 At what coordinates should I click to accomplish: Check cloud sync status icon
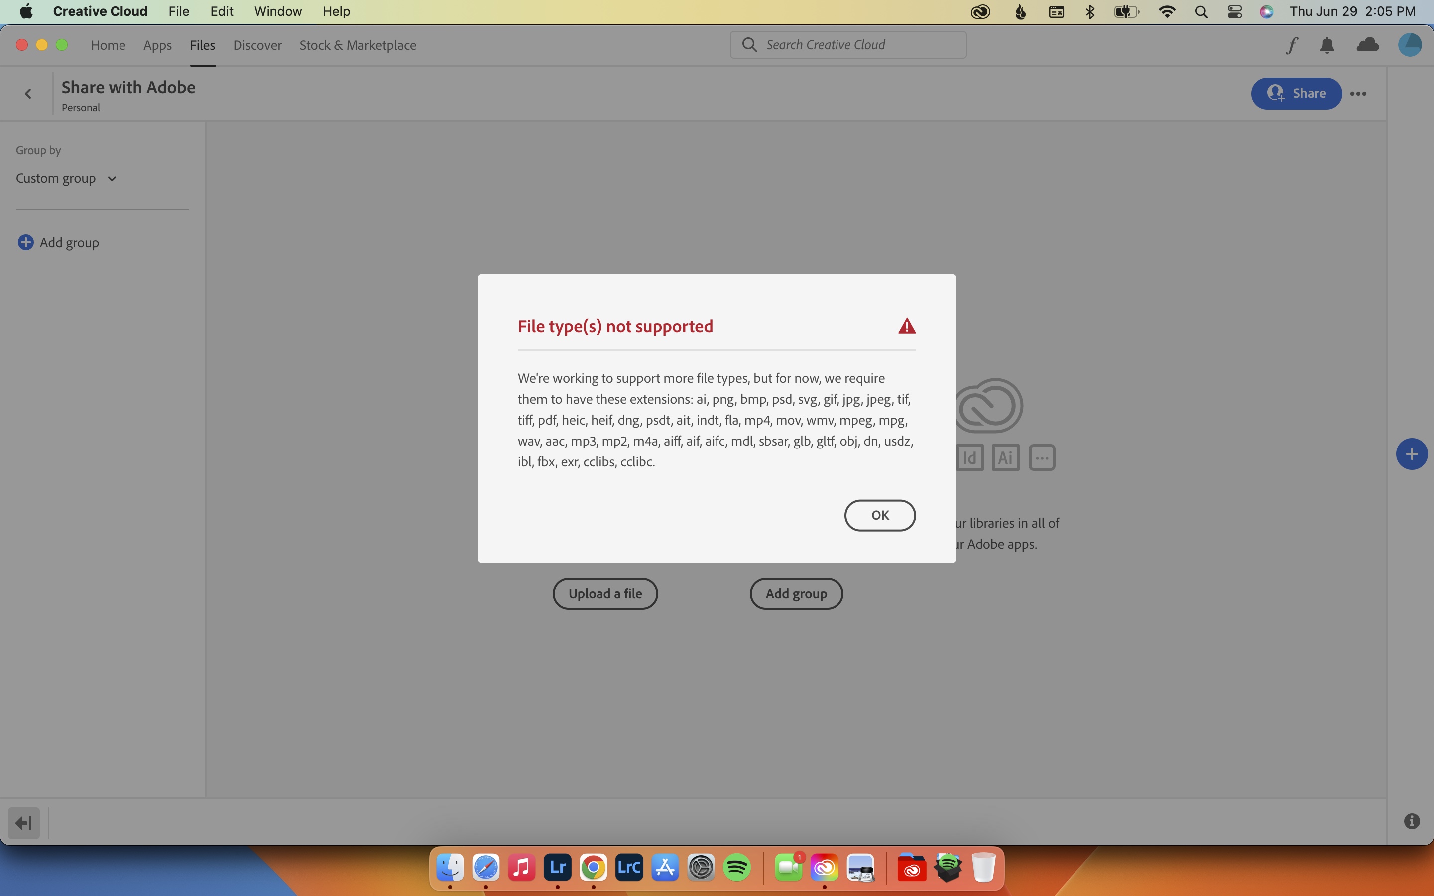(1368, 44)
